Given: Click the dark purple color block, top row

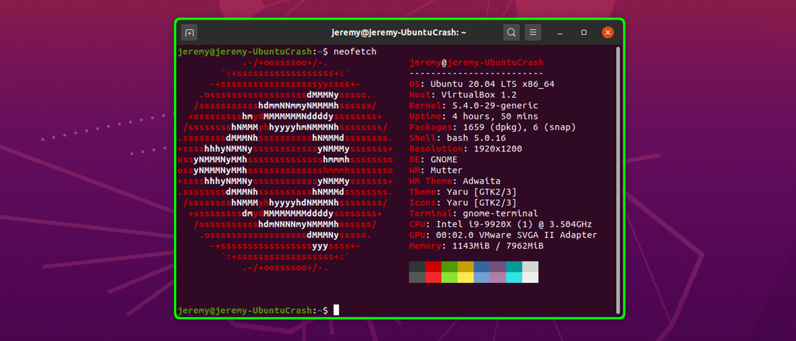Looking at the screenshot, I should pyautogui.click(x=498, y=267).
